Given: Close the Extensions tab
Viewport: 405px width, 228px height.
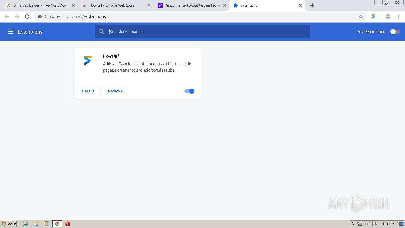Looking at the screenshot, I should (x=300, y=5).
